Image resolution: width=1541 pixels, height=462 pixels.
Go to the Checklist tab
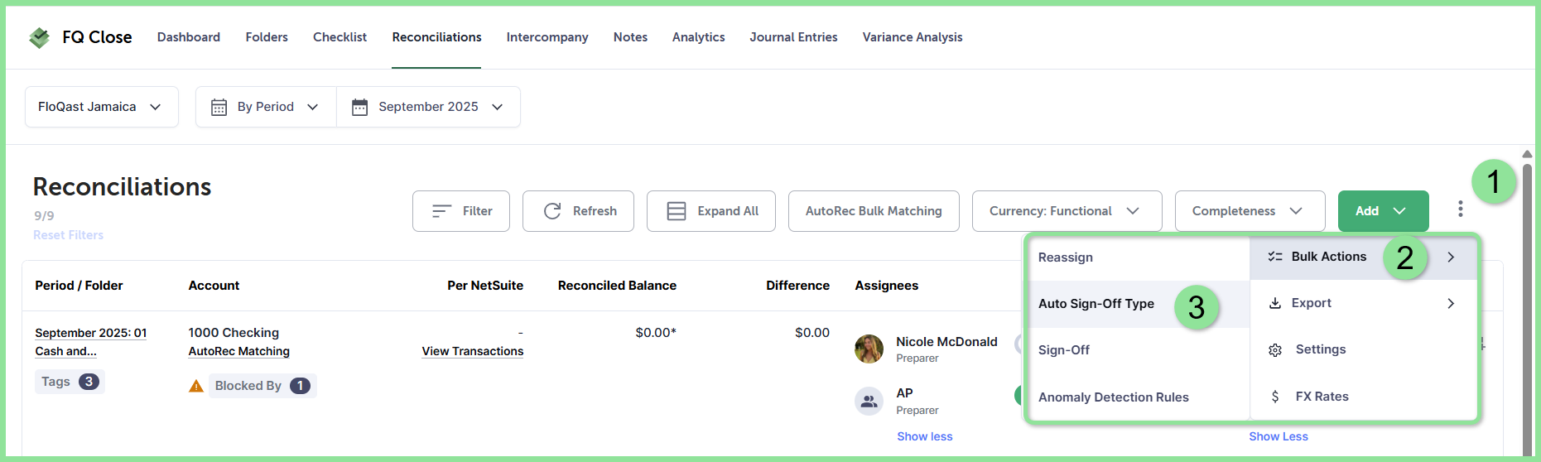point(340,37)
